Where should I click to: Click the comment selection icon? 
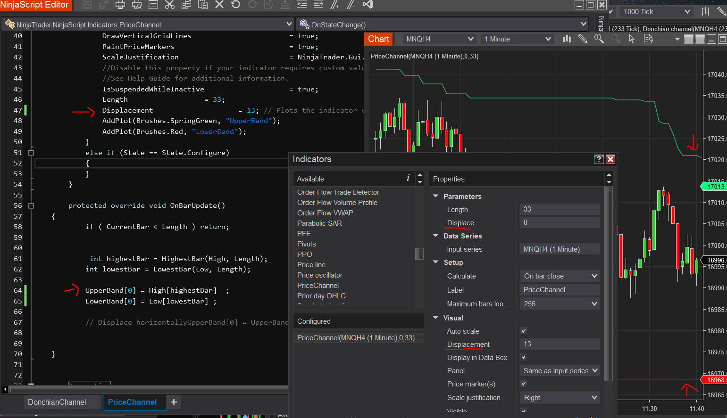pos(335,5)
